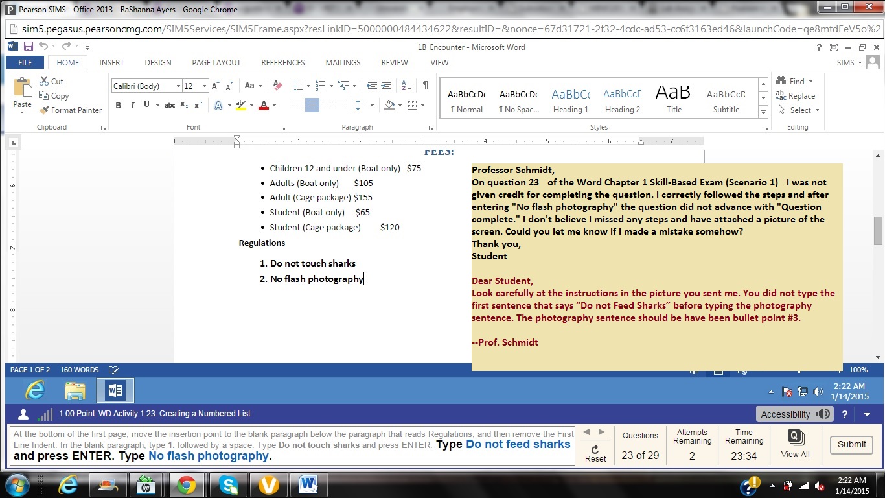Click the Save icon in quick access toolbar
The width and height of the screenshot is (885, 498).
click(28, 47)
